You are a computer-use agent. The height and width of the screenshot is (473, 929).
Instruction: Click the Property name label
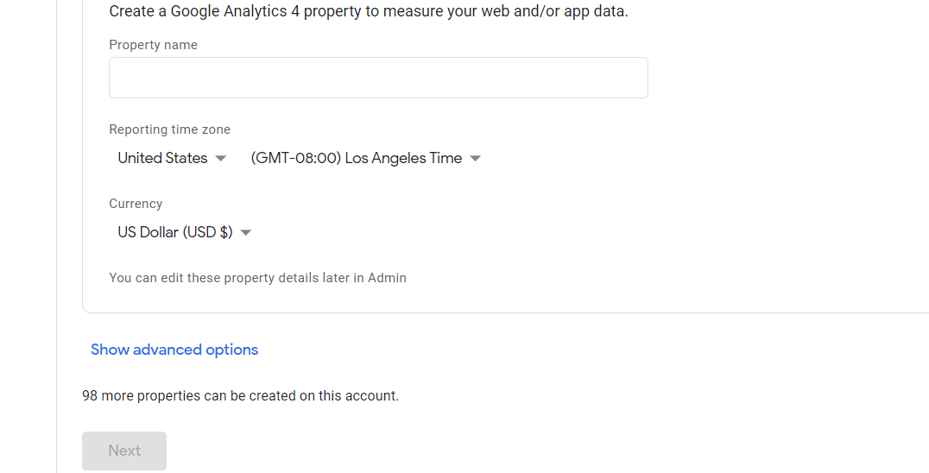point(154,45)
